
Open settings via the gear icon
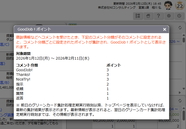pyautogui.click(x=169, y=16)
